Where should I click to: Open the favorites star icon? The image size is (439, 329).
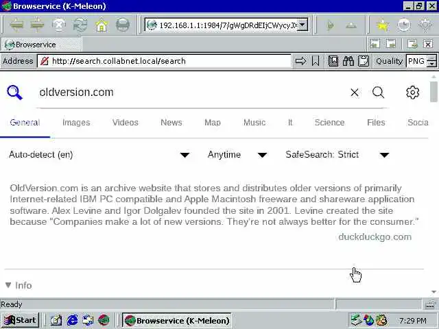(383, 25)
